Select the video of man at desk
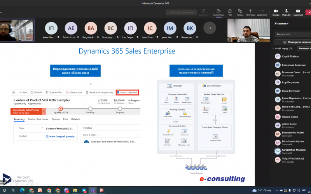Image resolution: width=311 pixels, height=194 pixels. [x=248, y=31]
